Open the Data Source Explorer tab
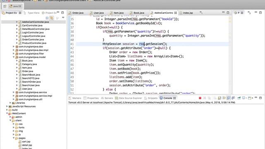Screen dimensions: 265x149 click(x=129, y=98)
